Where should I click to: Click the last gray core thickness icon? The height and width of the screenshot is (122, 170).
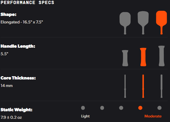click(161, 86)
